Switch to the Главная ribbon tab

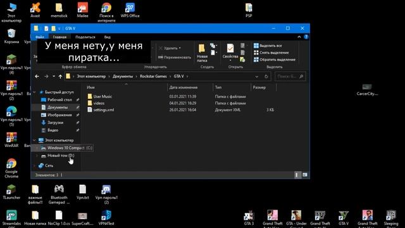(x=59, y=37)
